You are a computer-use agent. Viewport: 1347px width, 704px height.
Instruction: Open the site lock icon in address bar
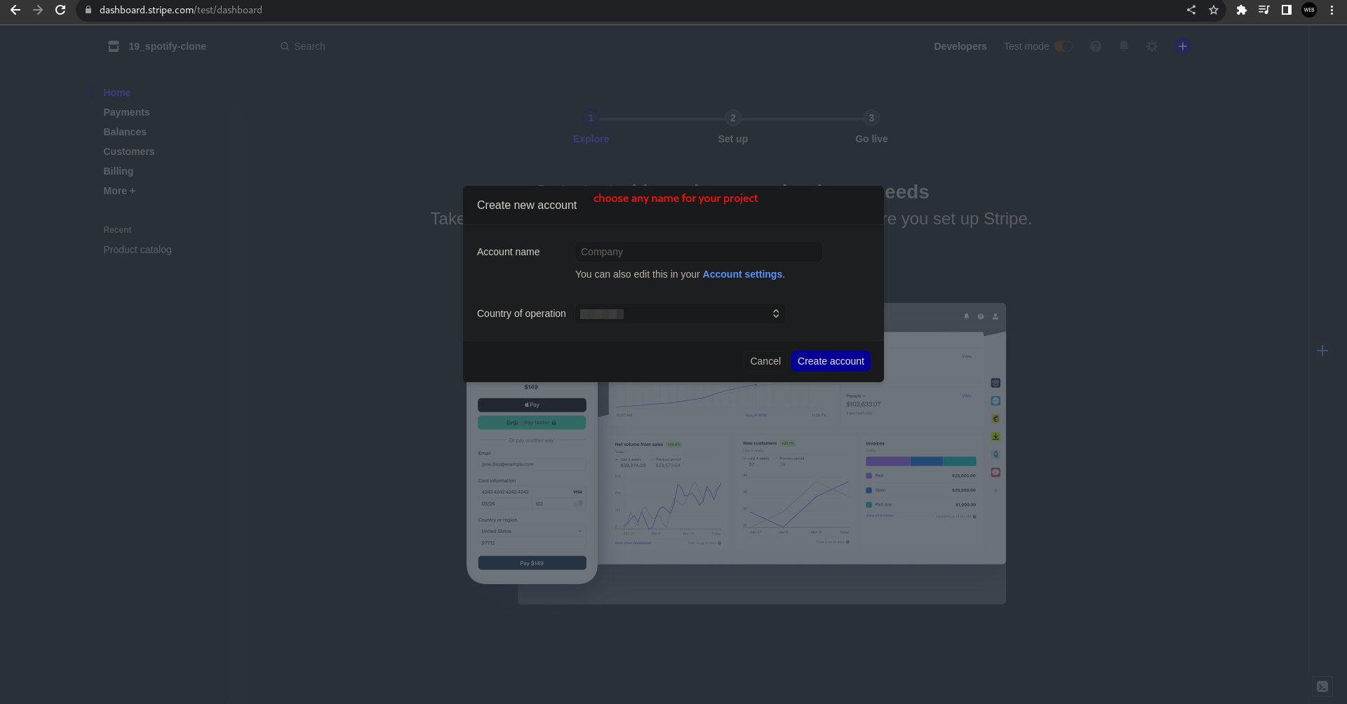pos(88,10)
